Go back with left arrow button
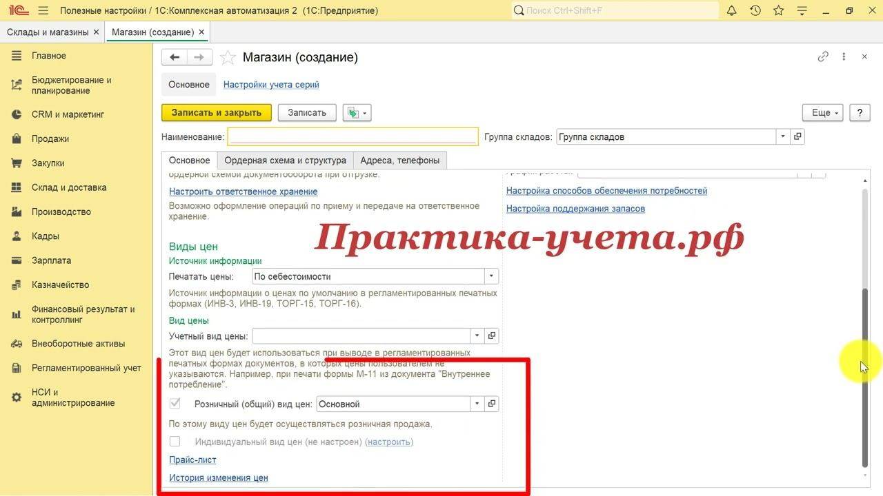Viewport: 883px width, 496px height. tap(175, 58)
